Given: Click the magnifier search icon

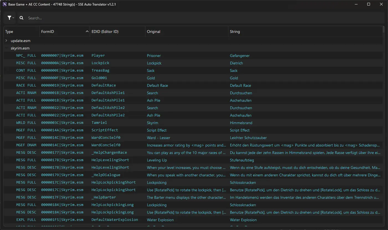Looking at the screenshot, I should 21,18.
